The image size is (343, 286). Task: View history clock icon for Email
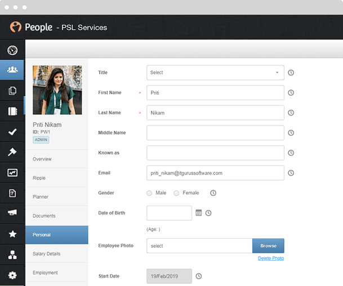tap(291, 173)
